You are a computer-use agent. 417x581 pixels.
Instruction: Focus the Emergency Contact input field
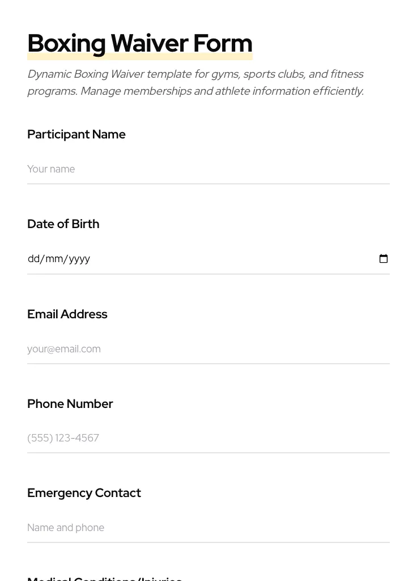pos(208,528)
